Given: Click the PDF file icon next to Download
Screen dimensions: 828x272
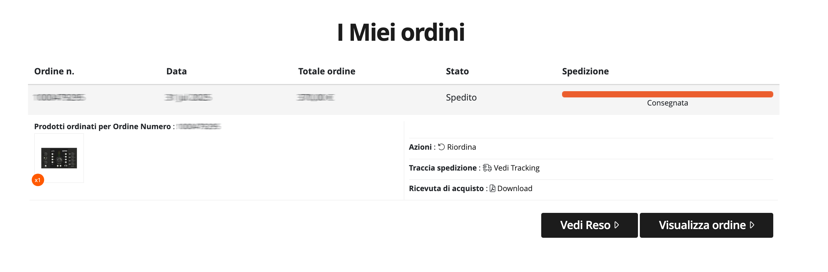Looking at the screenshot, I should pos(492,188).
